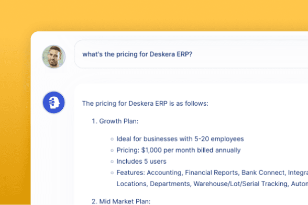This screenshot has width=308, height=205.
Task: Click the 'Features: Accounting, Financial Reports' line
Action: [212, 173]
